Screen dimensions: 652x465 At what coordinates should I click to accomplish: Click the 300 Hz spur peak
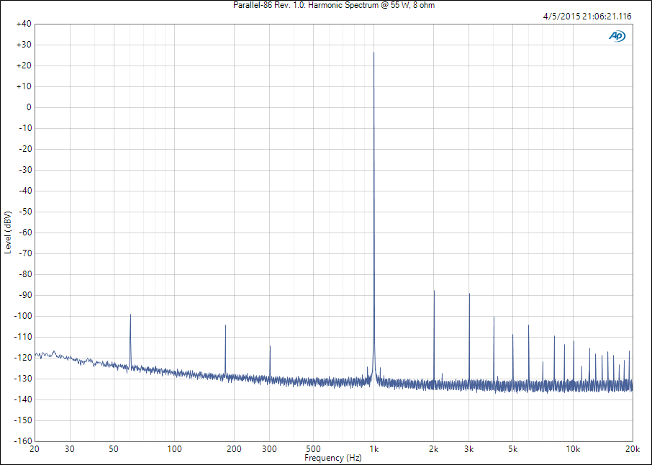click(270, 346)
